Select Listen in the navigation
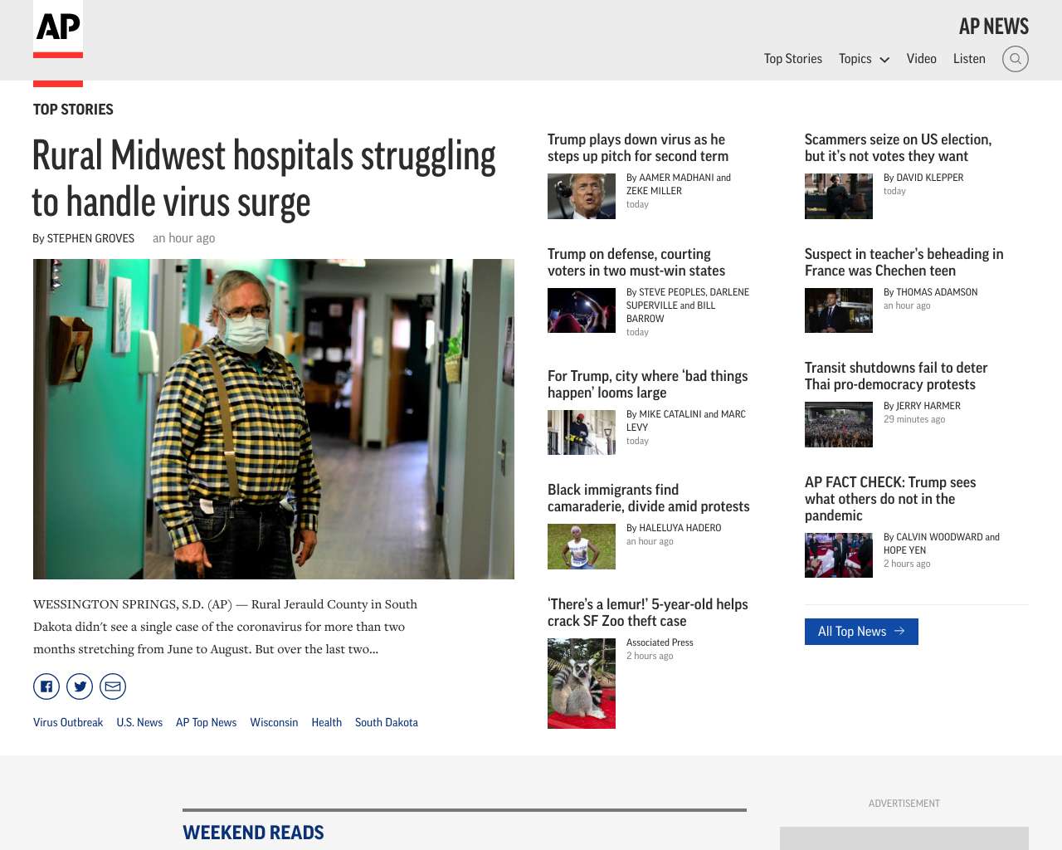1062x850 pixels. tap(969, 59)
